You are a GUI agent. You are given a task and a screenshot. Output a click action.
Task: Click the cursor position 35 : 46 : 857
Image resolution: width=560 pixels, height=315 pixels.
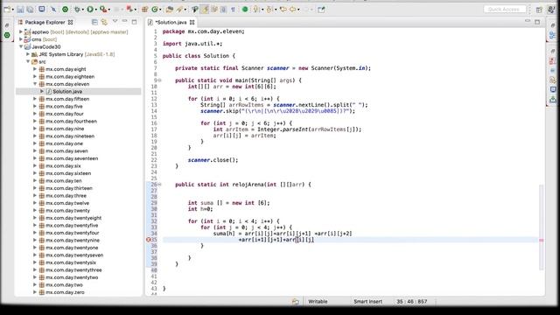click(411, 302)
